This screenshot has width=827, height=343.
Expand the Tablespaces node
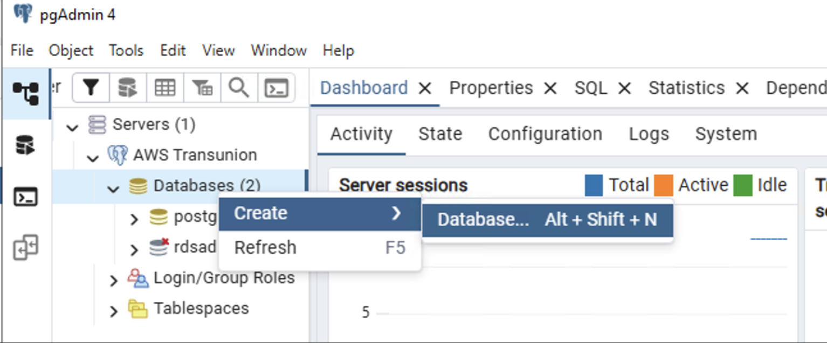coord(114,311)
